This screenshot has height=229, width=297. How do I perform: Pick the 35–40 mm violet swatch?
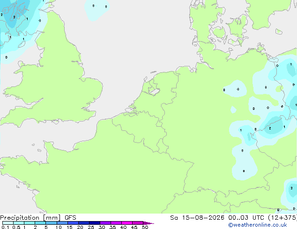coord(116,223)
